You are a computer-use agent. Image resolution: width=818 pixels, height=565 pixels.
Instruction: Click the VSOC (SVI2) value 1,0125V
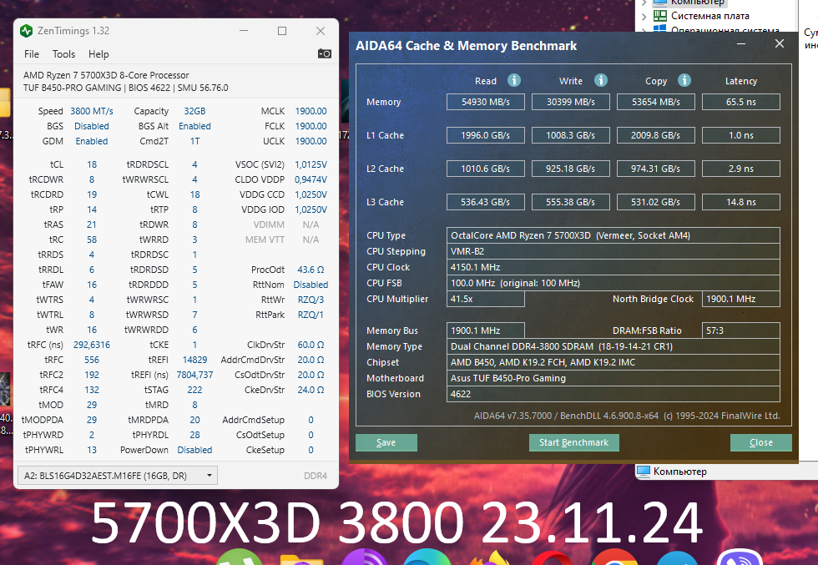pos(311,164)
